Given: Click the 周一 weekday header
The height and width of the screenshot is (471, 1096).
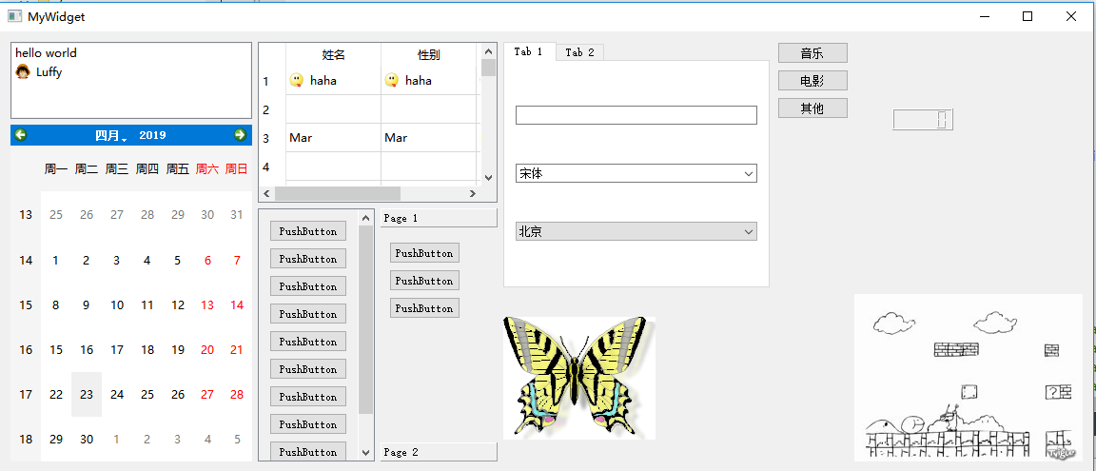Looking at the screenshot, I should [x=56, y=168].
